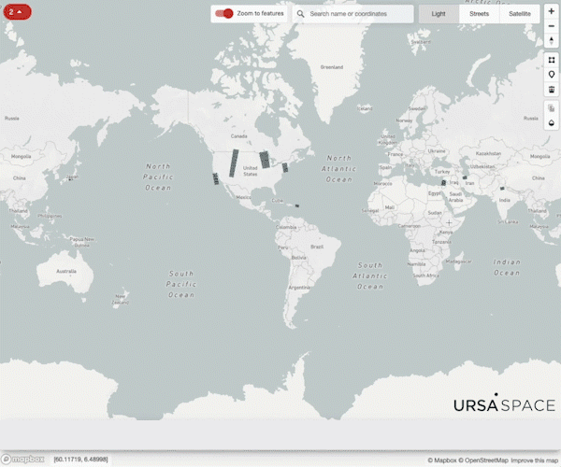Click the 'South Pacific Ocean' label
This screenshot has height=467, width=561.
pyautogui.click(x=181, y=285)
